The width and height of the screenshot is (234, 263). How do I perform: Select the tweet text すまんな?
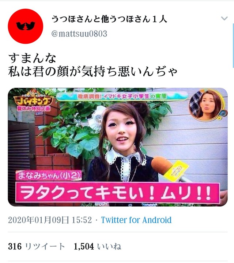[x=32, y=58]
